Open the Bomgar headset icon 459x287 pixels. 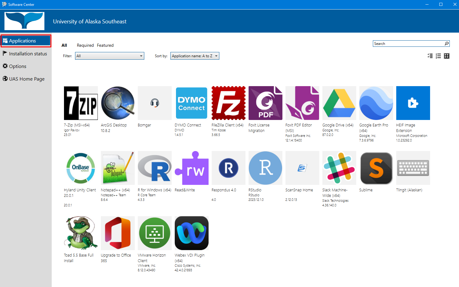155,103
